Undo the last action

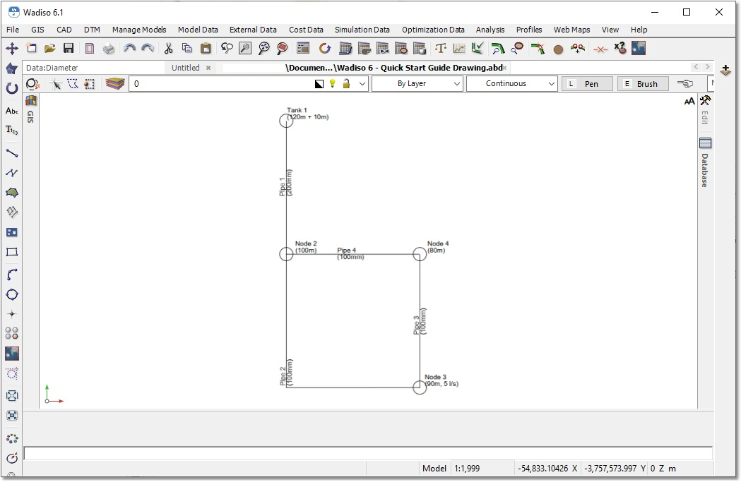click(129, 48)
